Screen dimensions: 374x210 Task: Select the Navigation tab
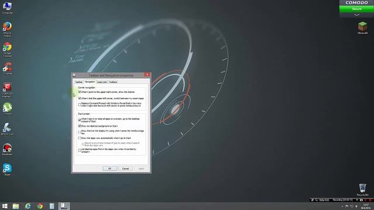click(89, 82)
